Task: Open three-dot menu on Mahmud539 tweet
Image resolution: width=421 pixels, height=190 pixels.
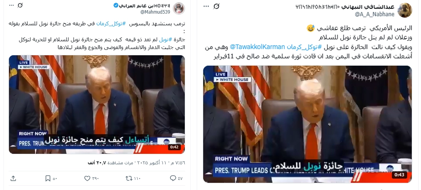Action: coord(11,5)
